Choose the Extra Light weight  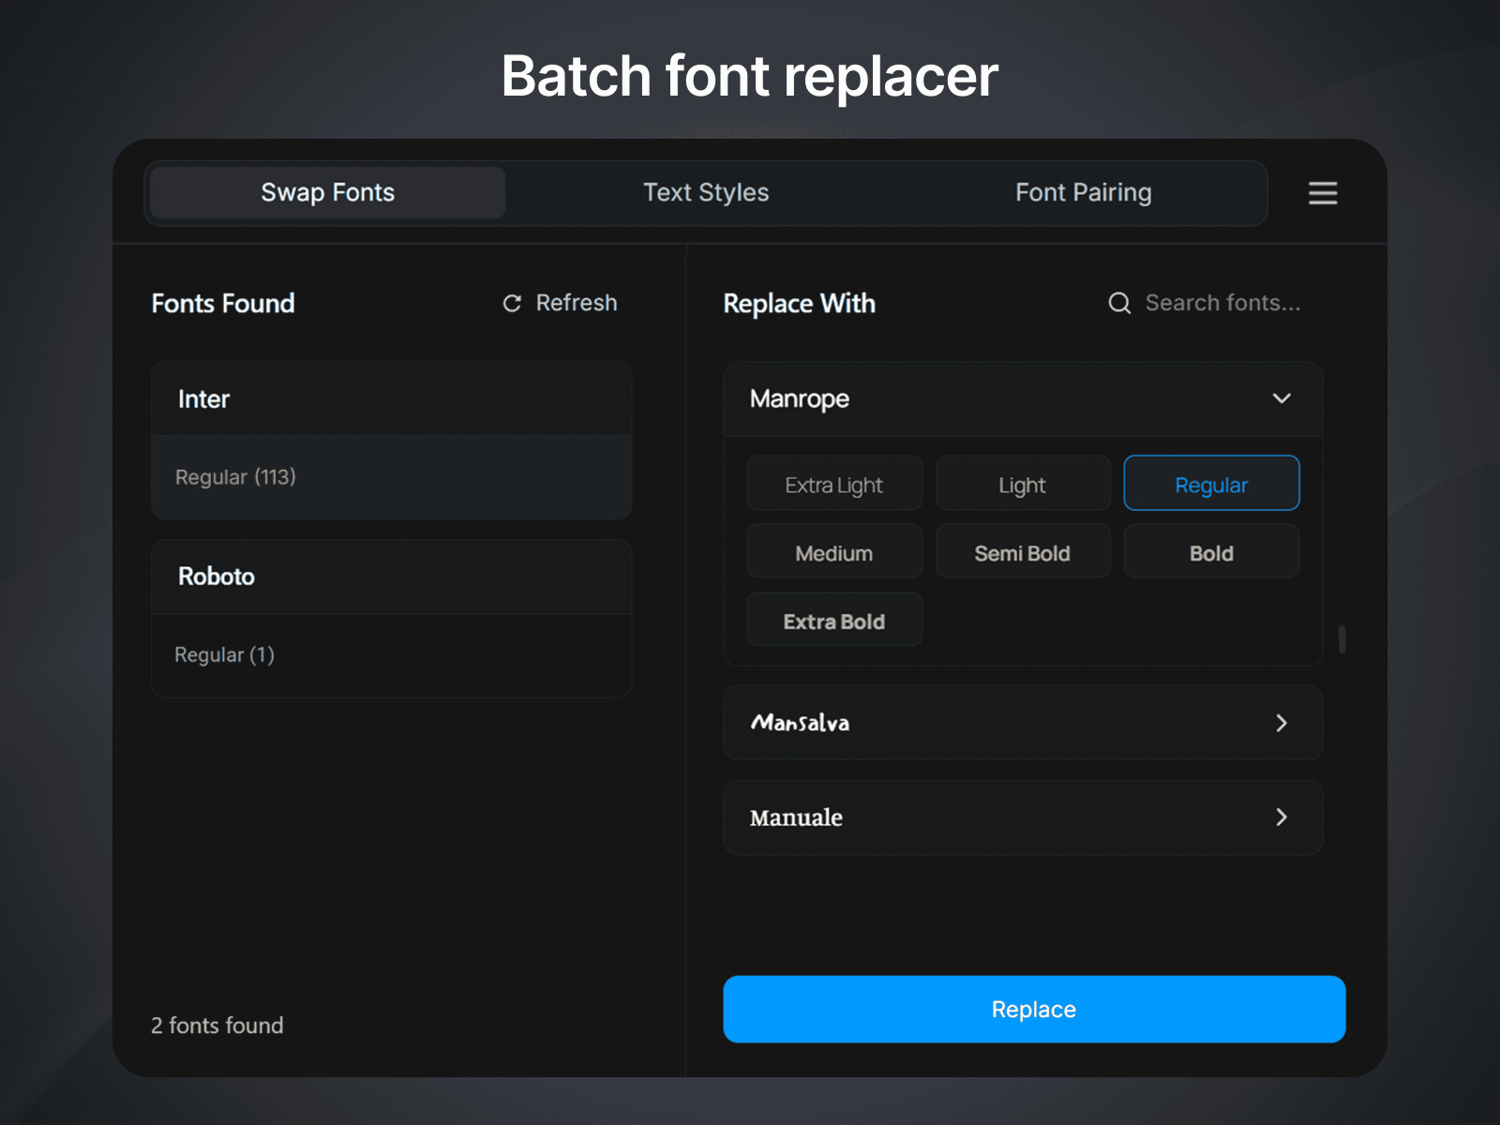[x=834, y=485]
